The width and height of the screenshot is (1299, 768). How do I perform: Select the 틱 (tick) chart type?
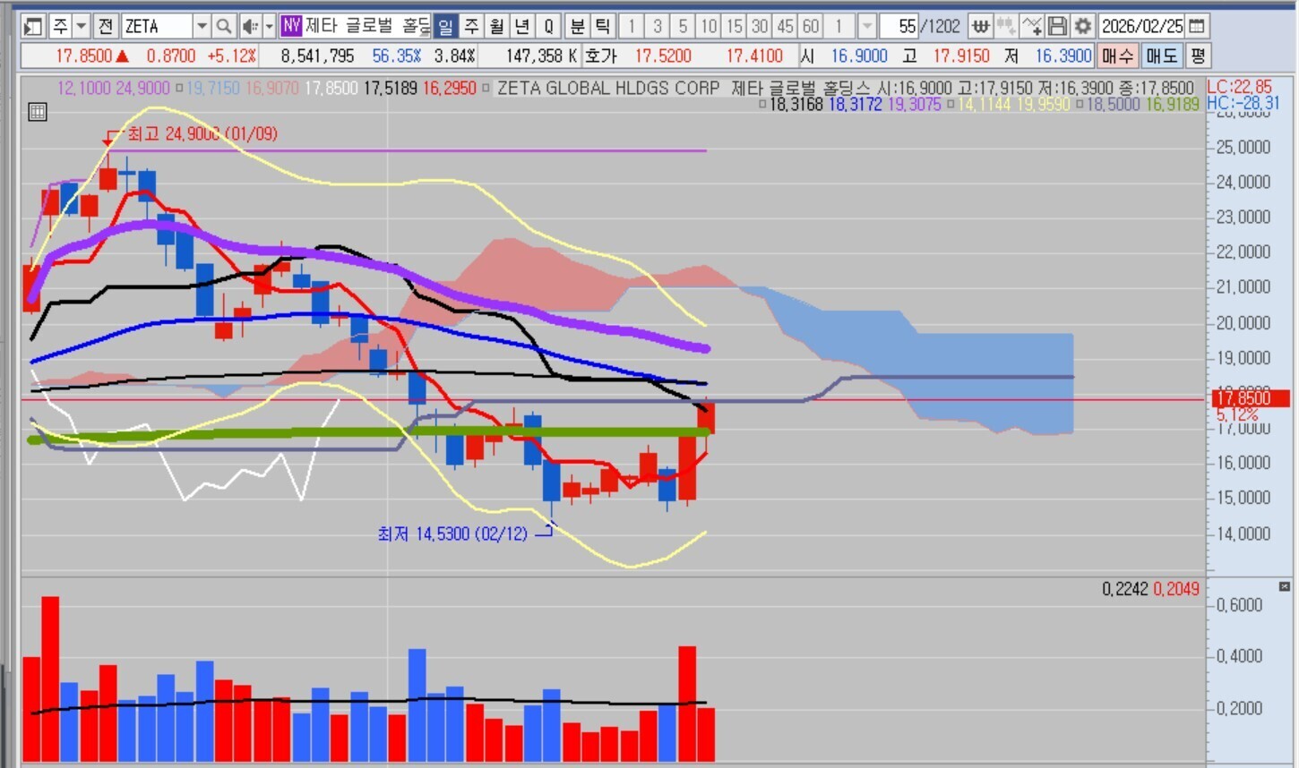coord(603,26)
